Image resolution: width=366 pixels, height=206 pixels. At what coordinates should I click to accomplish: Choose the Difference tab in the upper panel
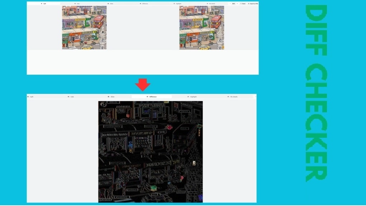(x=144, y=4)
